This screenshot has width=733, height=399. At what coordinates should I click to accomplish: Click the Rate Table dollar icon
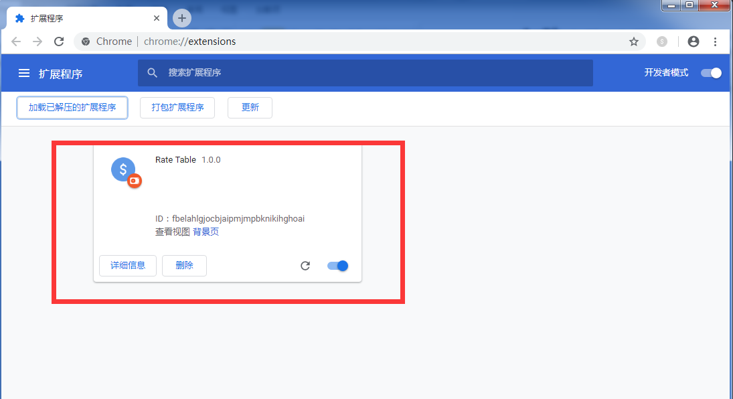123,169
